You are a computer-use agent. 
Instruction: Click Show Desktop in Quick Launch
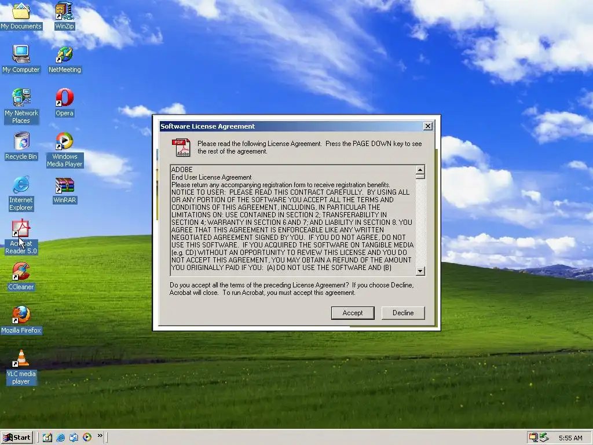coord(47,437)
